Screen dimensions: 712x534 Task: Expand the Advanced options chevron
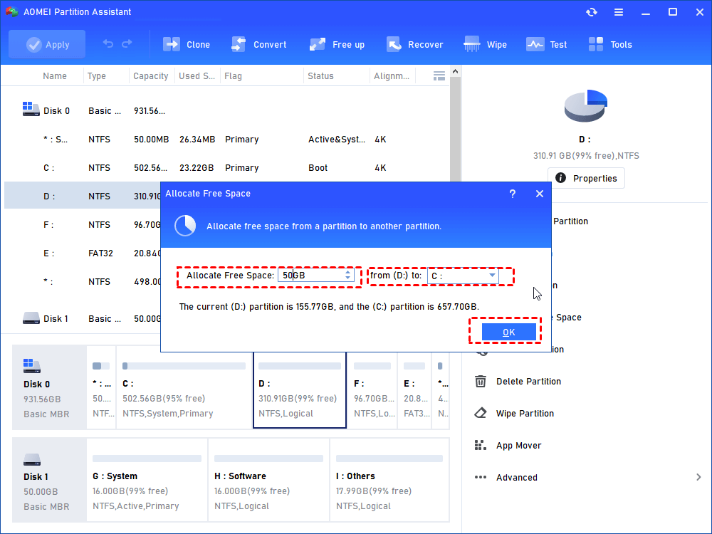(698, 477)
